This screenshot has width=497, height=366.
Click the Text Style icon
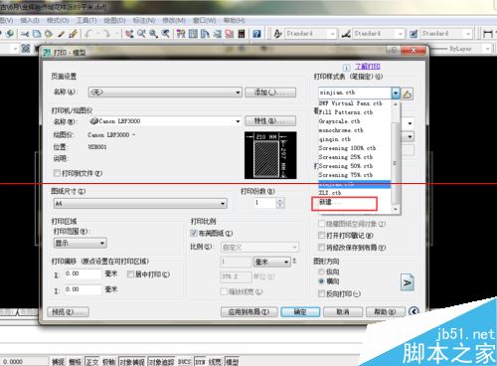click(x=277, y=34)
